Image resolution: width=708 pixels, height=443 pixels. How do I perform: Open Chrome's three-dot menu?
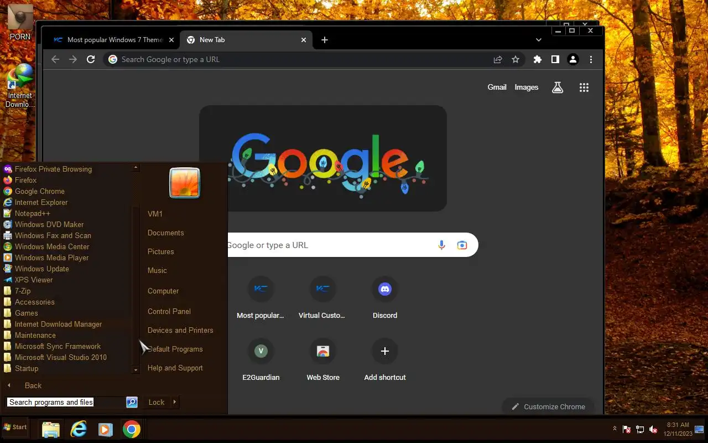point(591,59)
